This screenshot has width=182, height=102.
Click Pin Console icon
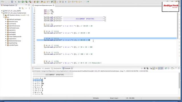166,68
